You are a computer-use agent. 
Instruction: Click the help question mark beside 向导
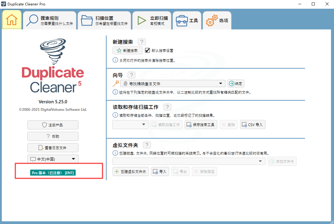point(131,75)
